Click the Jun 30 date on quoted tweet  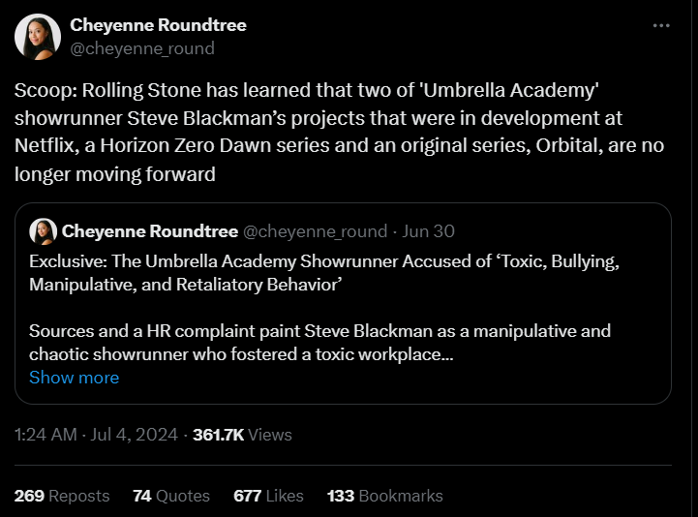click(430, 231)
